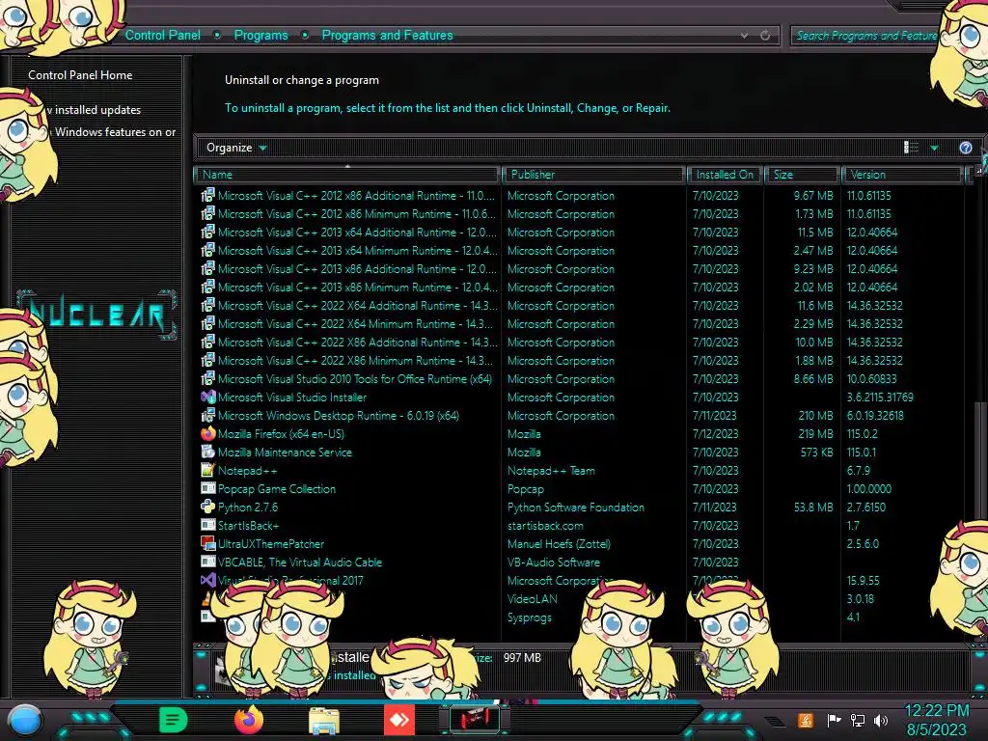Click the Sysprogs publisher cell
988x741 pixels.
530,617
